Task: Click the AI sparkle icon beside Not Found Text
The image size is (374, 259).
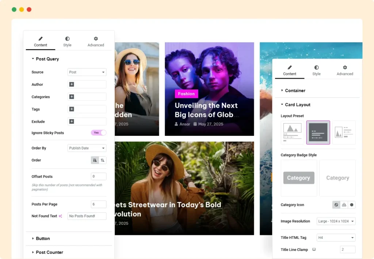Action: click(x=61, y=216)
